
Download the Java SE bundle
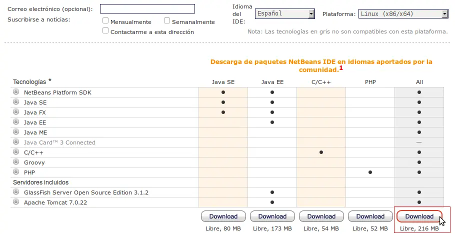coord(223,216)
